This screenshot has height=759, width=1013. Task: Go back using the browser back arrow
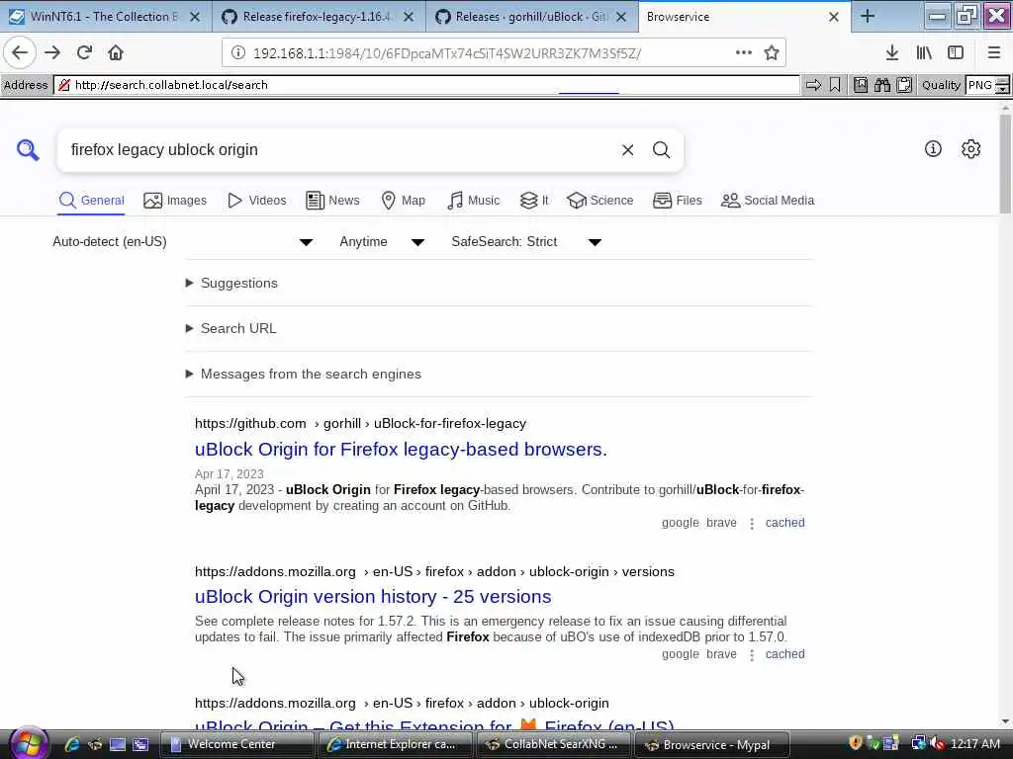pyautogui.click(x=20, y=52)
